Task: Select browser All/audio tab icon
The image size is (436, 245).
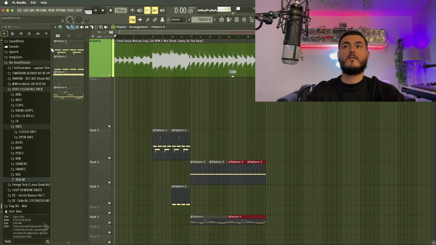Action: point(4,33)
